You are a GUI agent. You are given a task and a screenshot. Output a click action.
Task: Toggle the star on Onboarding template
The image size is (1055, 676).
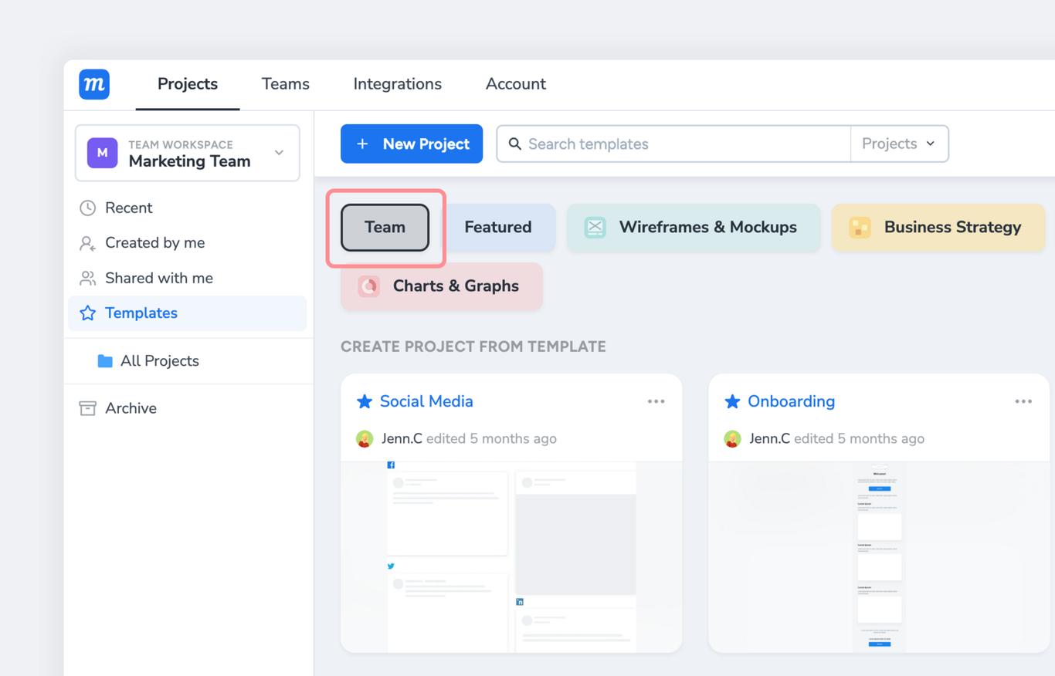point(732,401)
